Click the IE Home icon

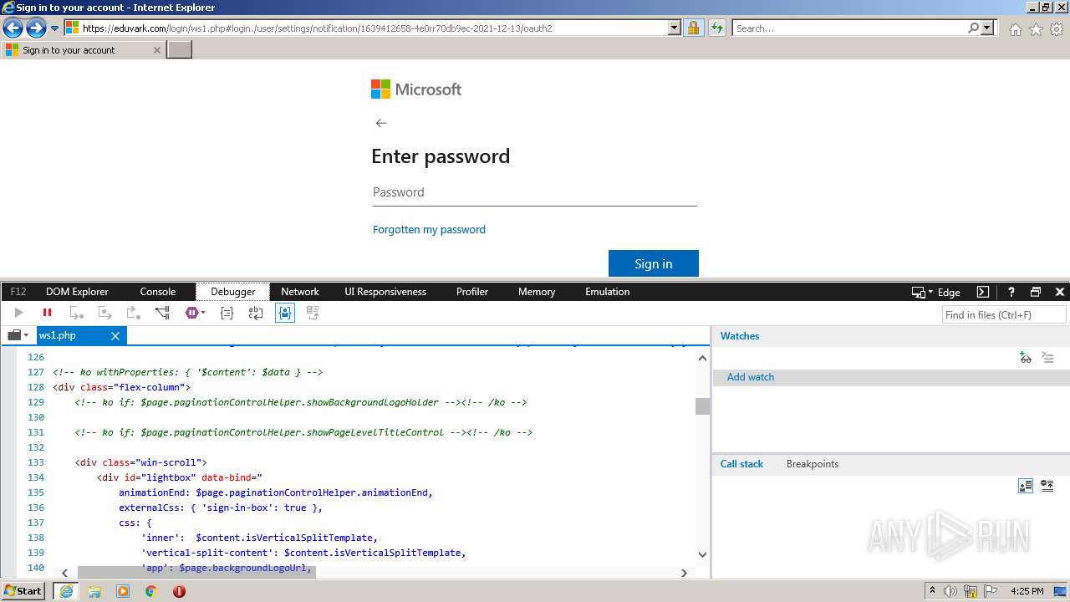click(x=1015, y=29)
